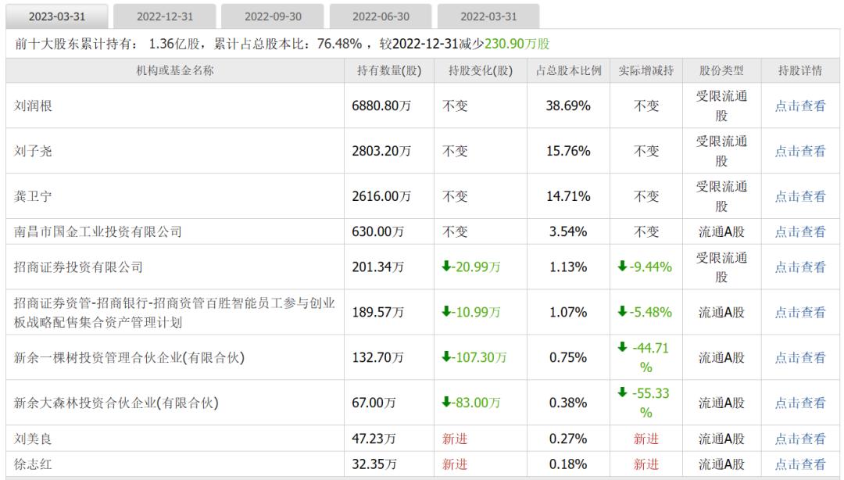Click the 14.71% share ratio cell
Screen dimensions: 844x480
tap(568, 197)
